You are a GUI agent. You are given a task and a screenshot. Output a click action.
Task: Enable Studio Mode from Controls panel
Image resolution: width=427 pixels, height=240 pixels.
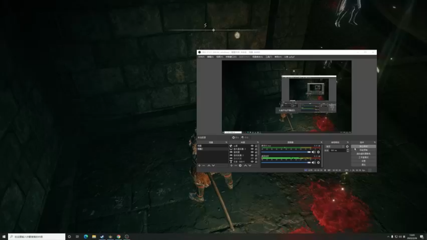tap(363, 157)
